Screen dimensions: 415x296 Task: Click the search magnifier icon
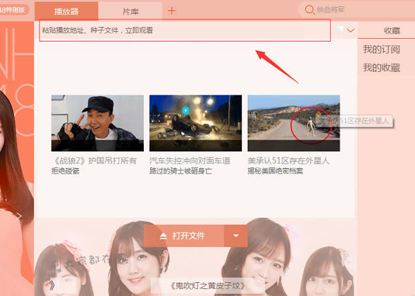click(x=308, y=10)
